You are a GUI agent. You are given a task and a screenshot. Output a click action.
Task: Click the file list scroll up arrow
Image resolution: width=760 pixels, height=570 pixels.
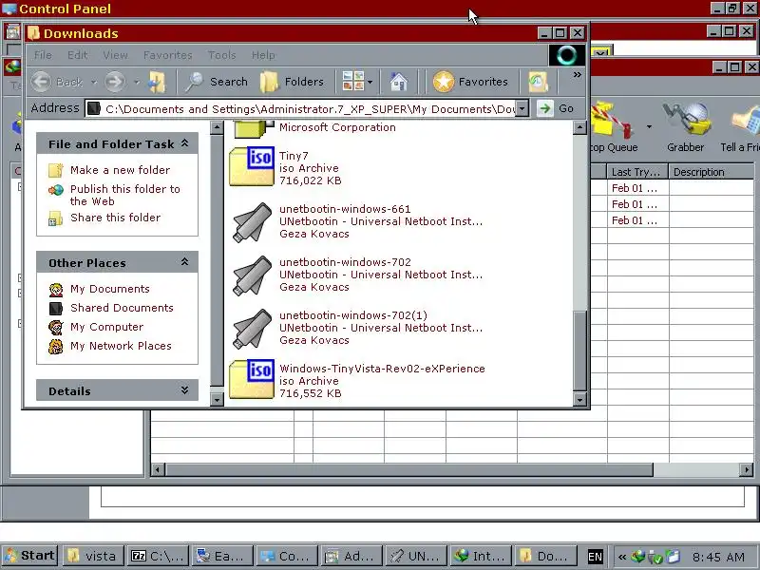[579, 127]
